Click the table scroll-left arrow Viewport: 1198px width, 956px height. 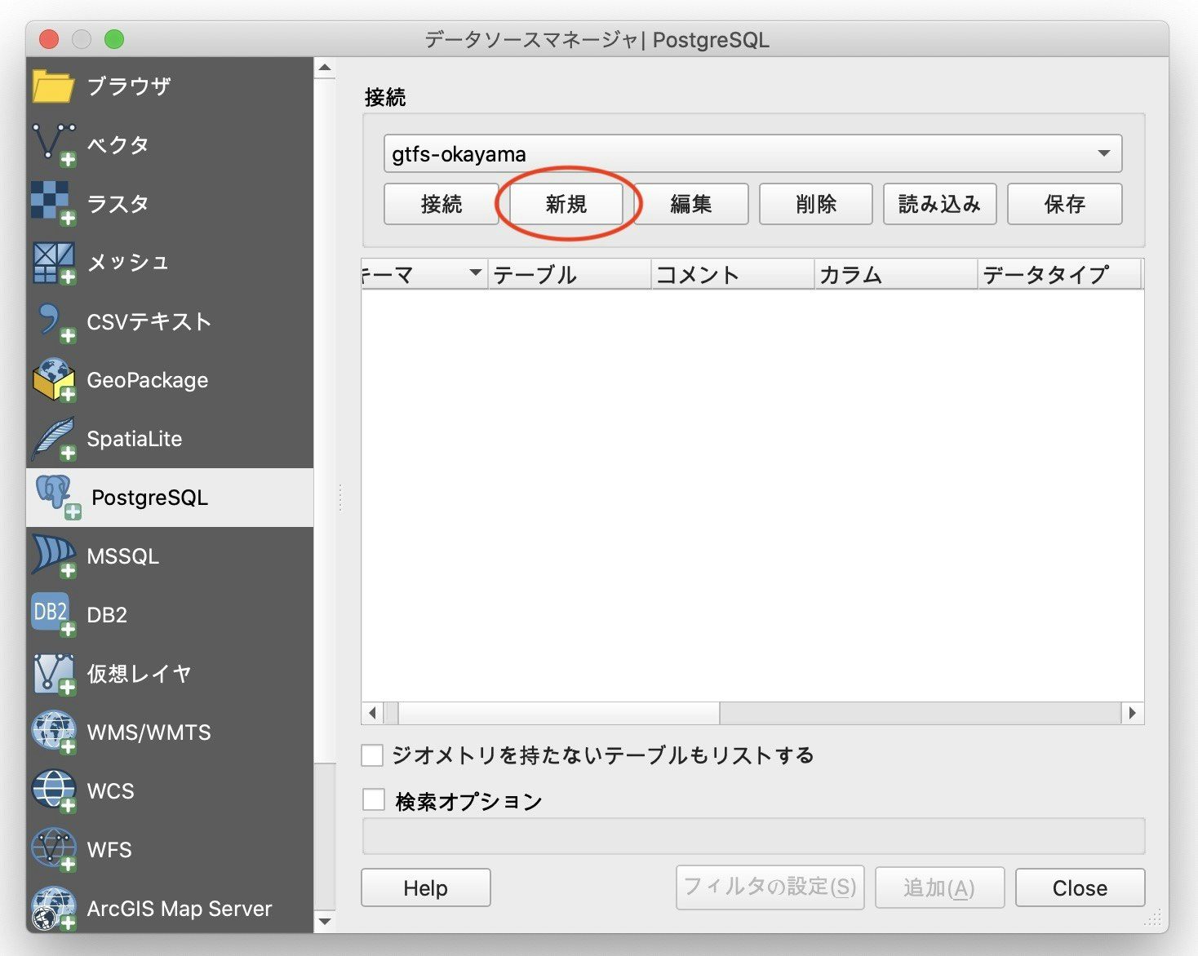pyautogui.click(x=373, y=713)
